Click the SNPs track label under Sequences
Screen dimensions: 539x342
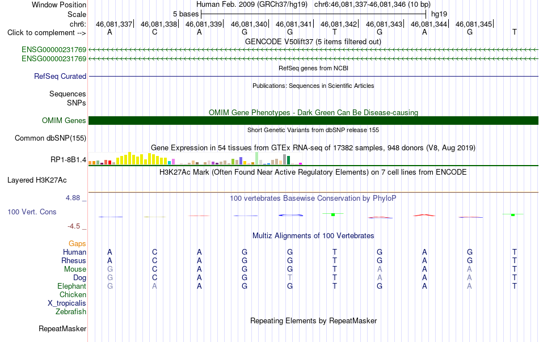tap(77, 103)
